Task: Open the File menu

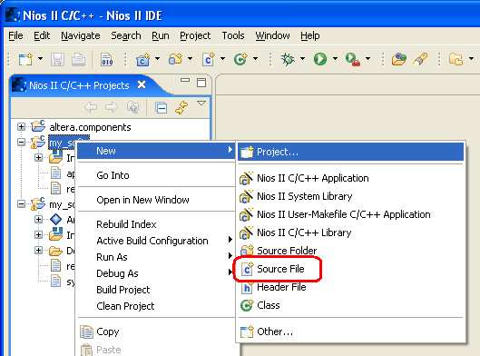Action: 15,35
